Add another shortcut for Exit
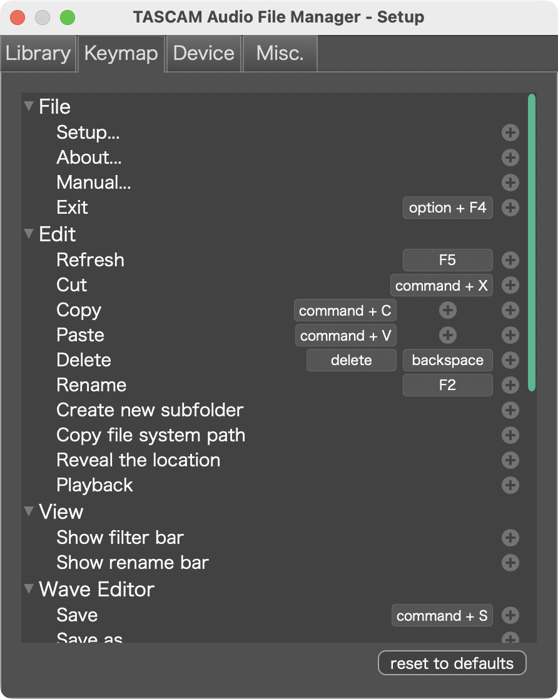558x699 pixels. tap(510, 208)
